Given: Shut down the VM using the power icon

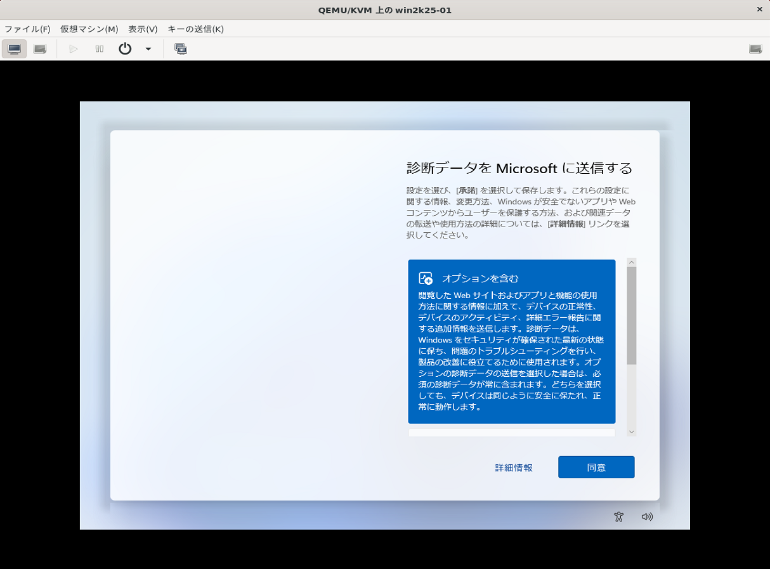Looking at the screenshot, I should click(124, 48).
